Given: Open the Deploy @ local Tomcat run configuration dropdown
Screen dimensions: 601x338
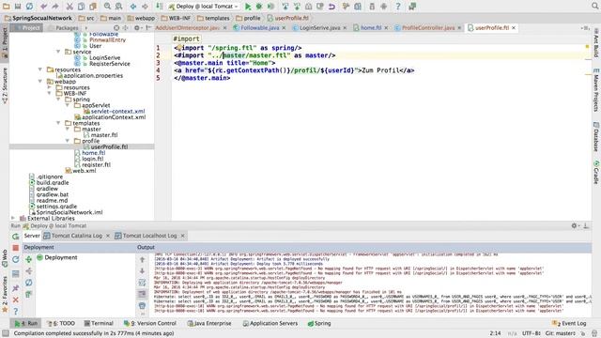Looking at the screenshot, I should (x=203, y=7).
